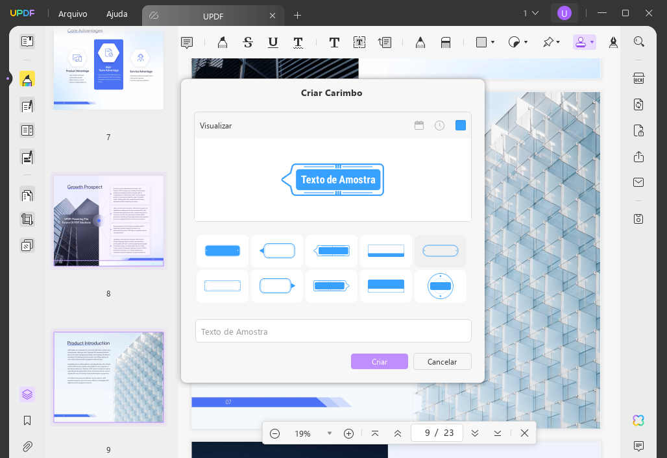The height and width of the screenshot is (458, 667).
Task: Select the Squiggly underline tool
Action: (x=298, y=42)
